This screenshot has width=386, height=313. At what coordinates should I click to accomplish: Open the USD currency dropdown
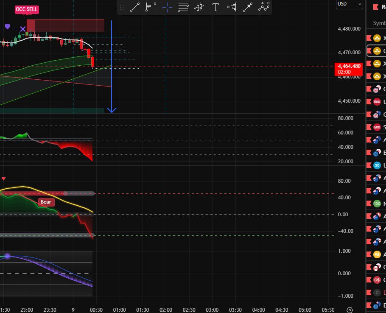tap(350, 4)
